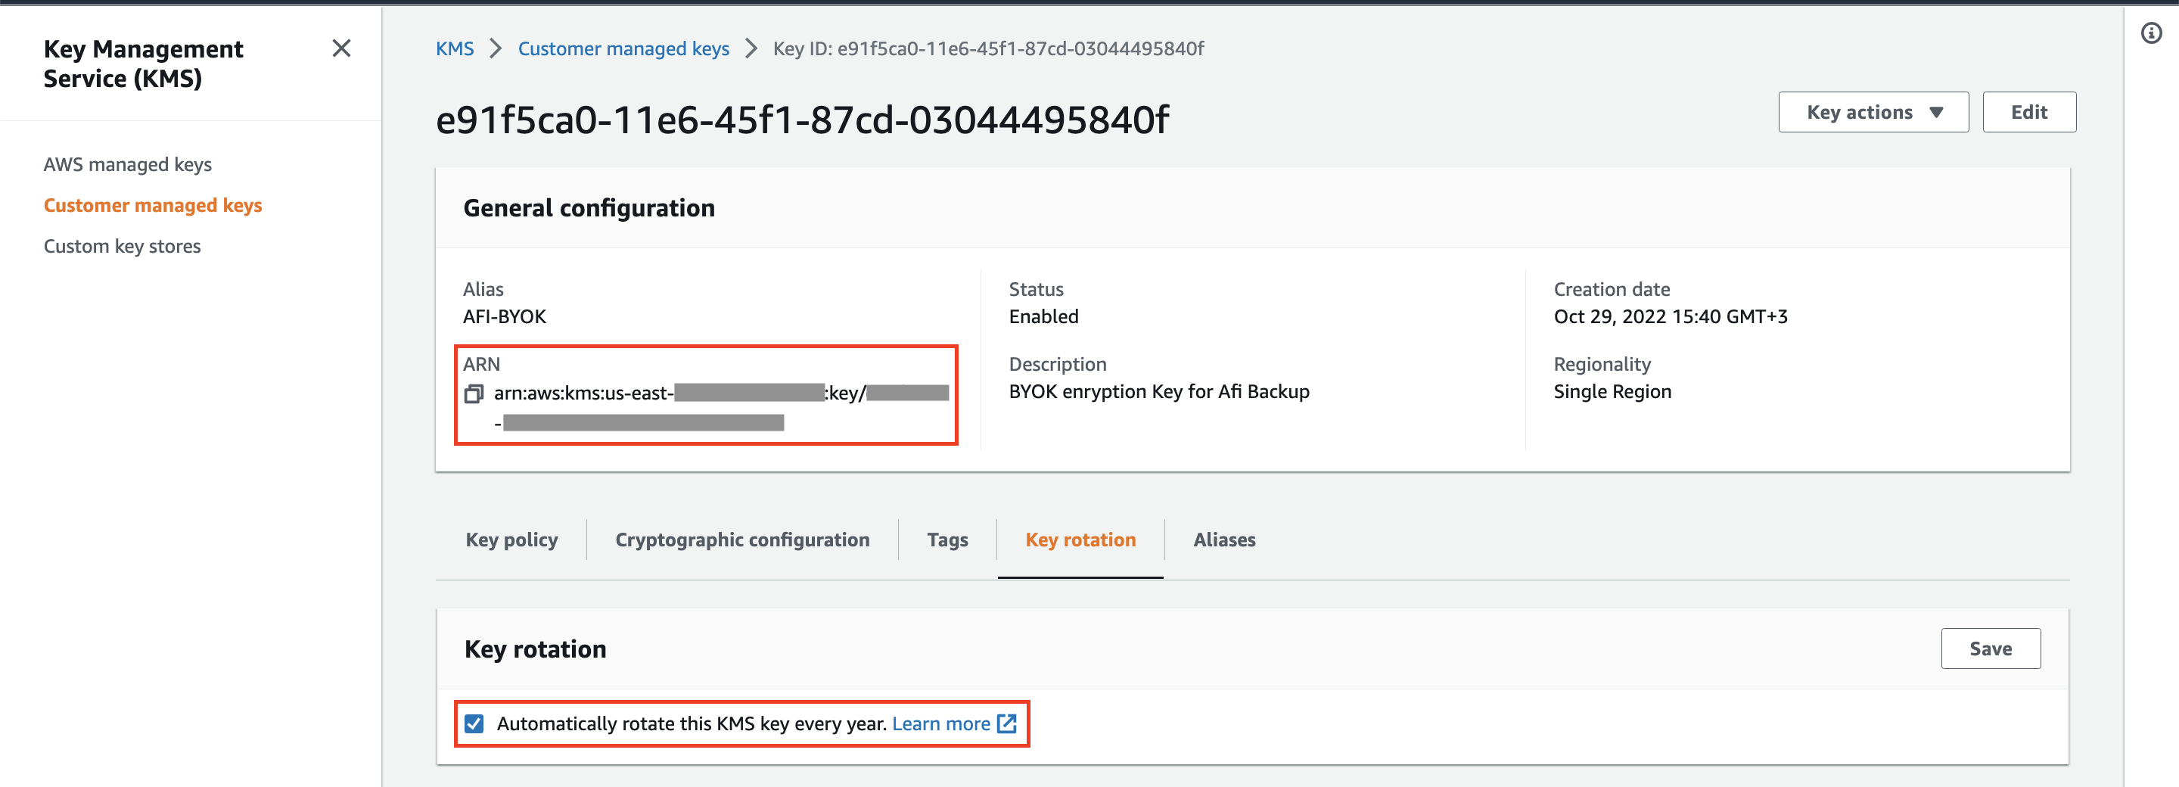Click the Enabled status value
Screen dimensions: 2179x787
click(x=1044, y=316)
